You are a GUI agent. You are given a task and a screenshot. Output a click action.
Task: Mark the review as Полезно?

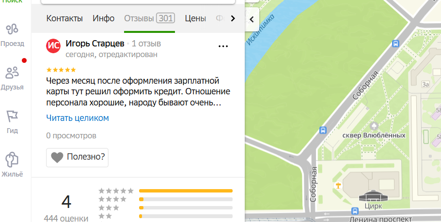(77, 158)
